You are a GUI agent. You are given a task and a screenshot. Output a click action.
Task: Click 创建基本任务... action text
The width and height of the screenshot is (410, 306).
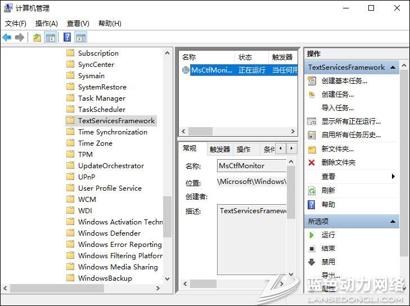coord(344,81)
